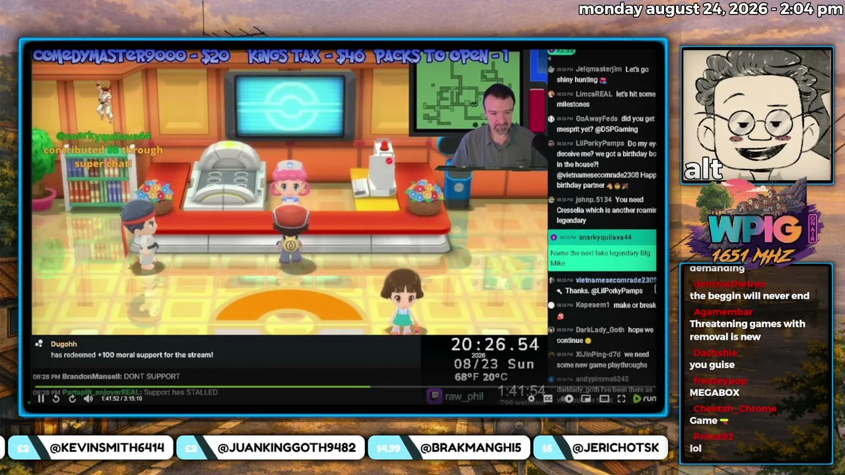
Task: Click the @JERICHOTSK donor tag
Action: pos(615,448)
